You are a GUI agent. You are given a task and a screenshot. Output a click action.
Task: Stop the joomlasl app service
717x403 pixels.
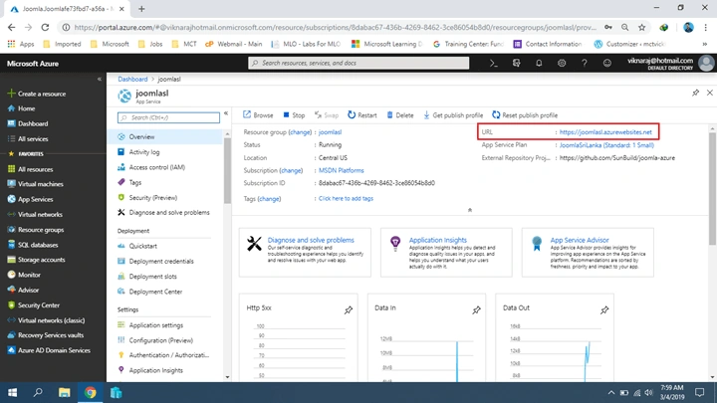pyautogui.click(x=294, y=115)
